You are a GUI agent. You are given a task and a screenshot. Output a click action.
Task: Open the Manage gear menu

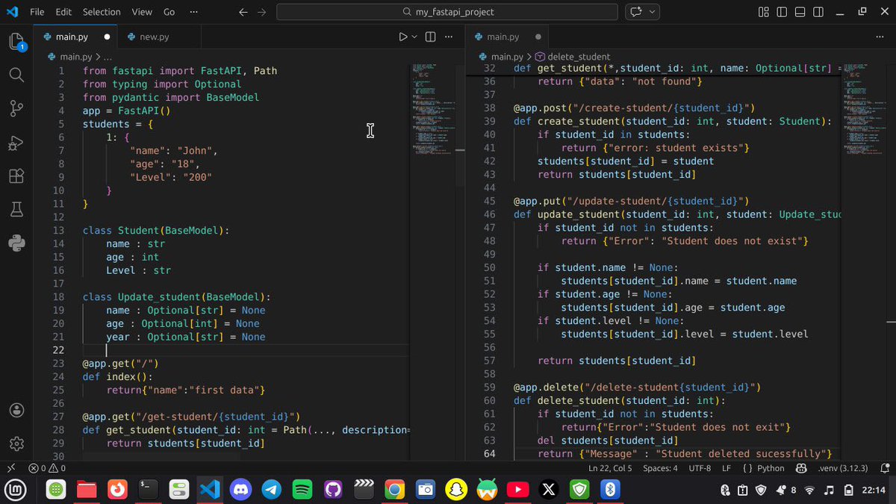tap(16, 444)
